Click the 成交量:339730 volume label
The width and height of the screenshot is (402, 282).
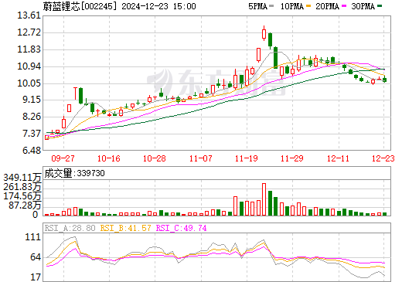[x=75, y=173]
